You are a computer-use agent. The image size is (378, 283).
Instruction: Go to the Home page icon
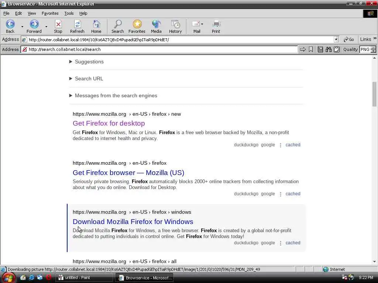coord(96,24)
